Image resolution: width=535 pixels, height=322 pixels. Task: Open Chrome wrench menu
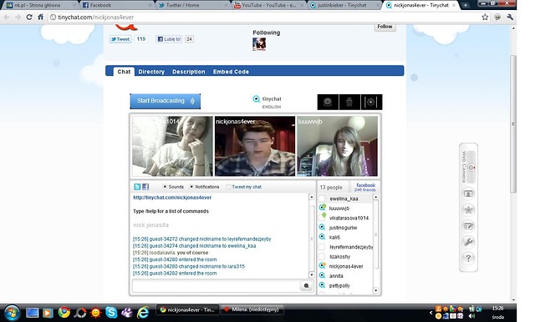click(x=510, y=17)
